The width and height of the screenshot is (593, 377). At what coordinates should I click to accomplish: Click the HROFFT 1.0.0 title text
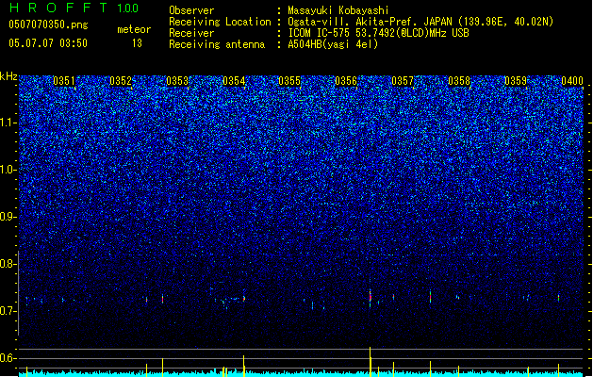point(74,8)
